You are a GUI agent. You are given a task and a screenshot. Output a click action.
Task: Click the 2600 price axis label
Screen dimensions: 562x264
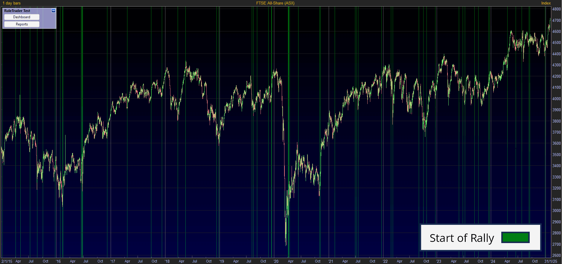pos(556,255)
